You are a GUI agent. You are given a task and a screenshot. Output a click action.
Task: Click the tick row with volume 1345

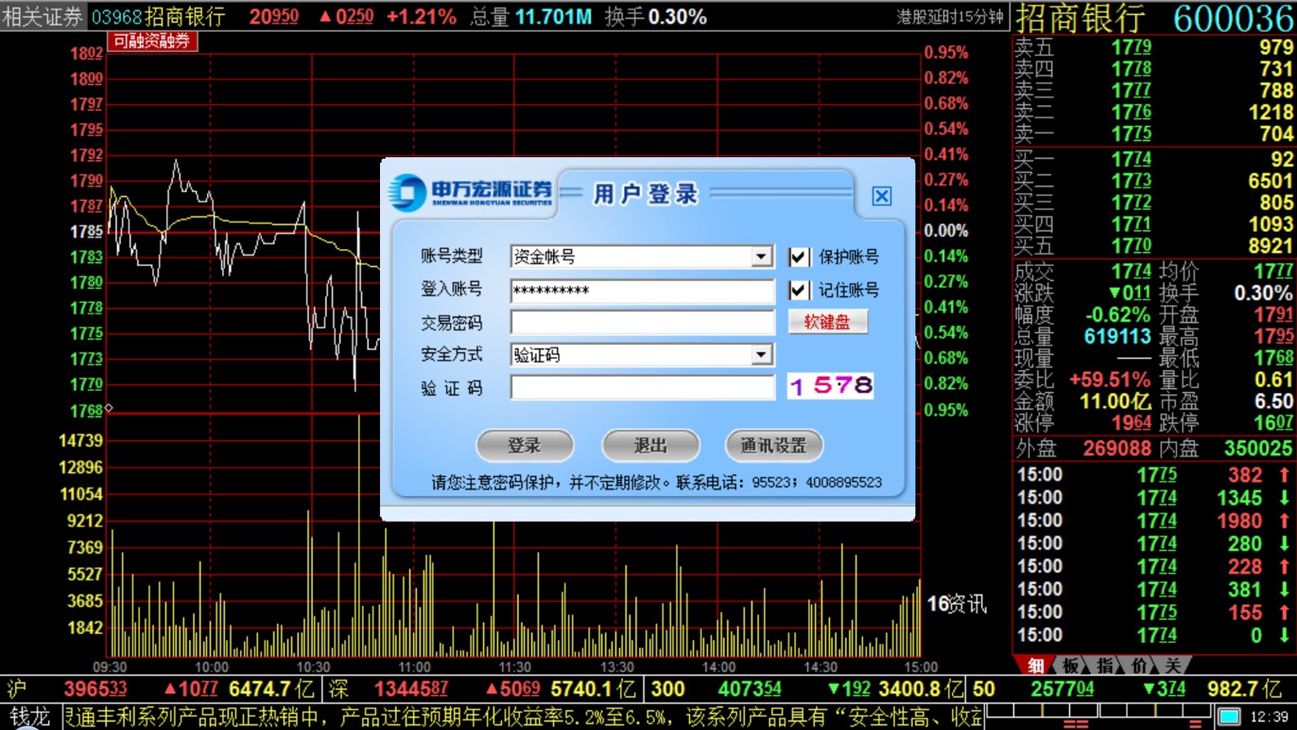point(1154,498)
